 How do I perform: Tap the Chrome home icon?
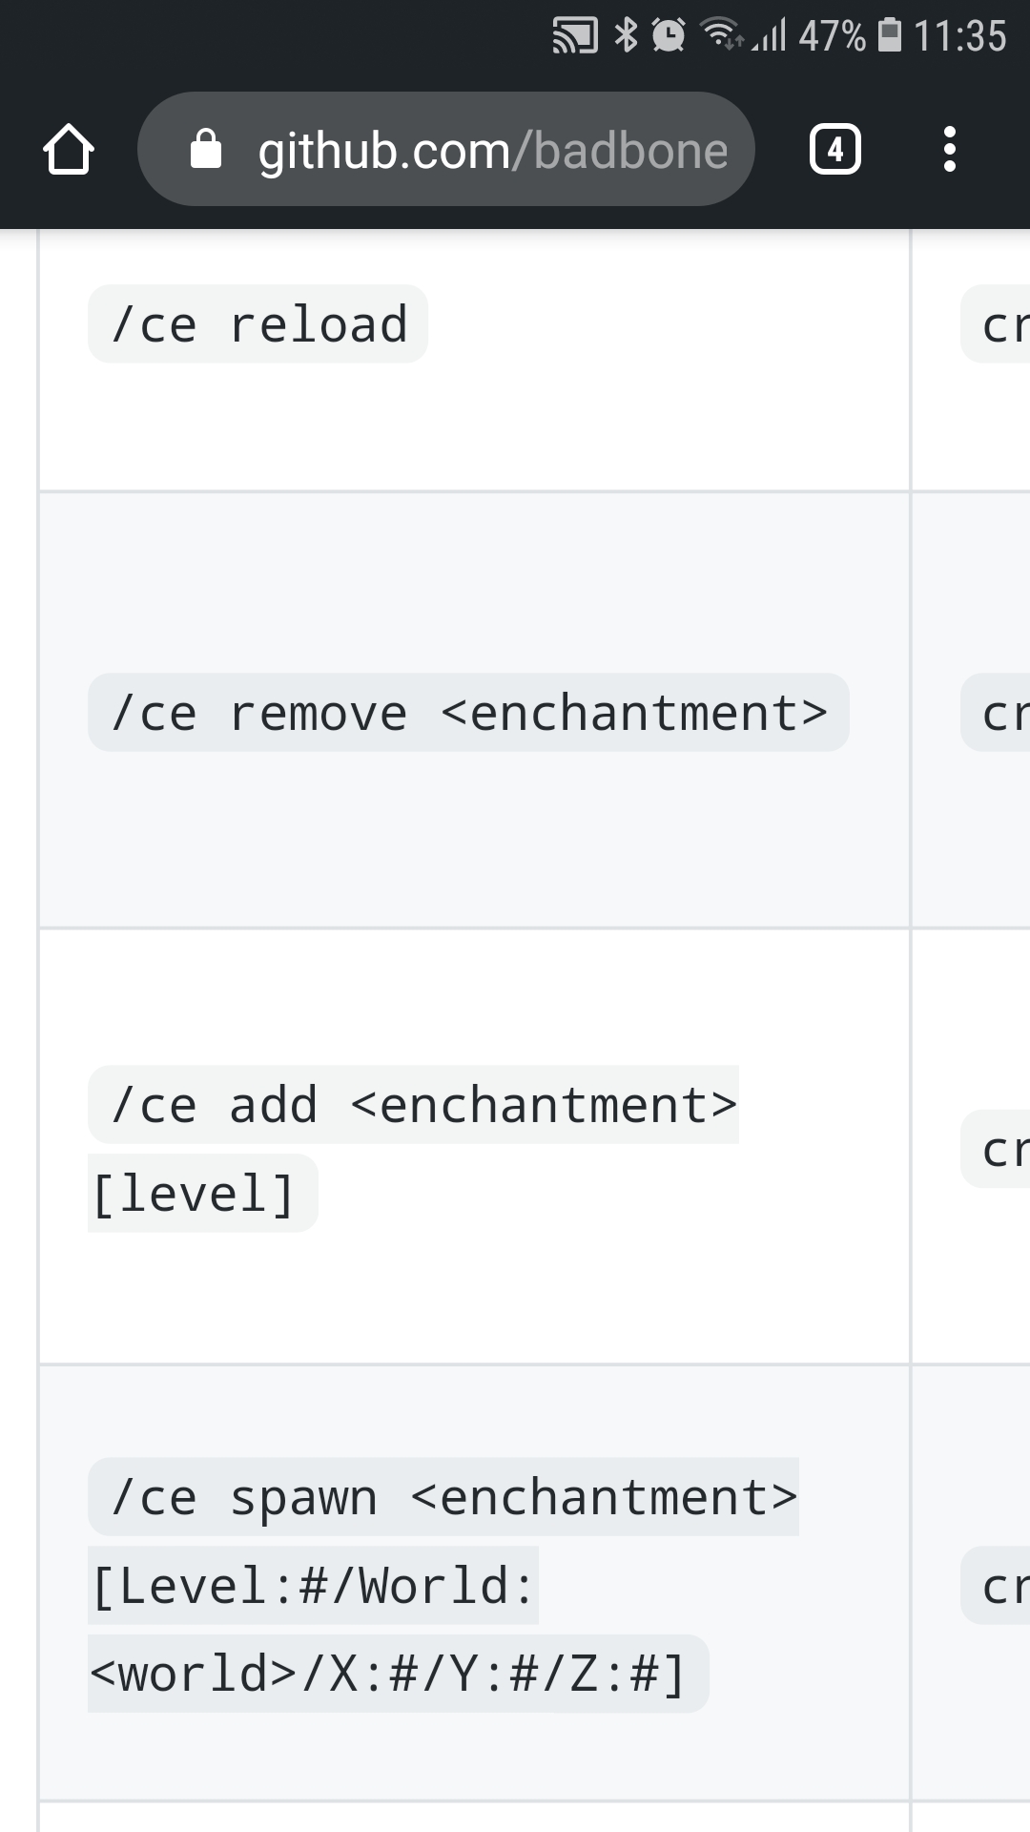tap(69, 150)
